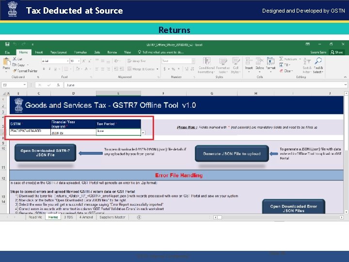Viewport: 349px width, 262px height.
Task: Click the Financial Year 2018-19 cell
Action: pyautogui.click(x=73, y=132)
